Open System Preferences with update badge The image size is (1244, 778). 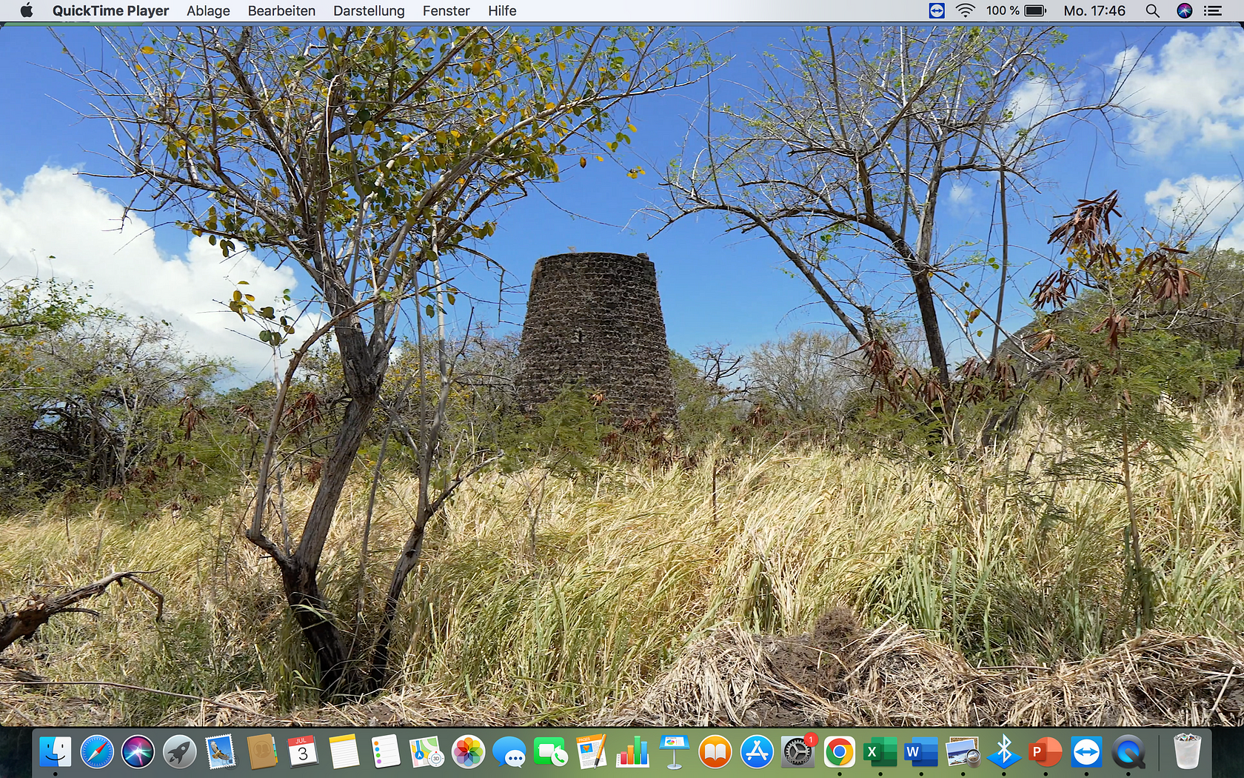pos(797,753)
